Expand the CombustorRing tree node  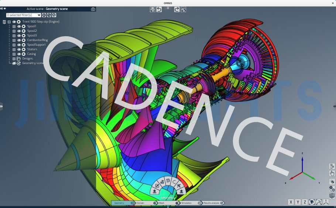pos(14,40)
